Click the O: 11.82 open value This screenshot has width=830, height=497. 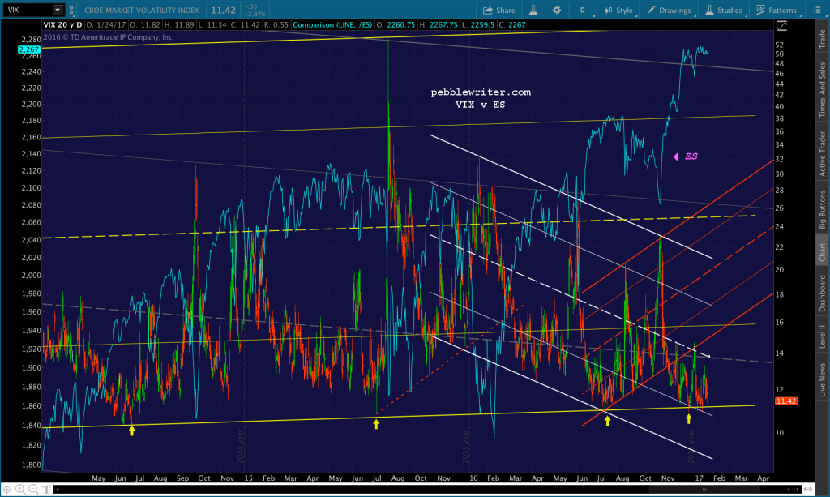tap(145, 25)
